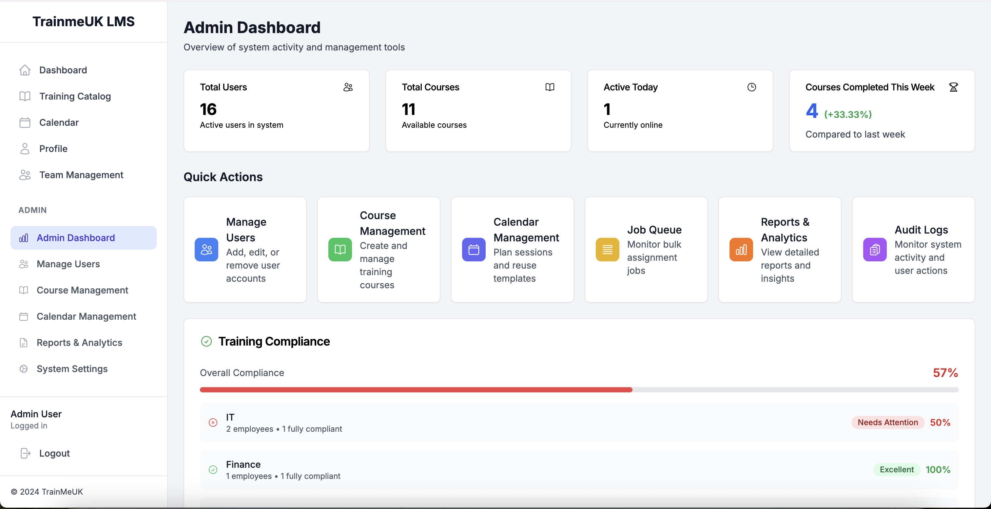This screenshot has height=509, width=991.
Task: Open the Calendar Management quick action card
Action: [512, 249]
